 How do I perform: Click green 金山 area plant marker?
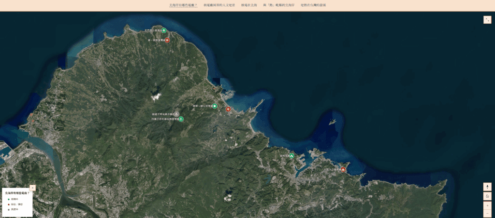215,106
